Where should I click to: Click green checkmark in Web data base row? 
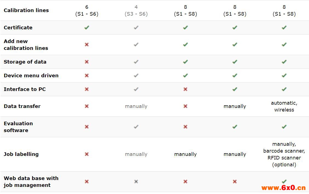[284, 181]
